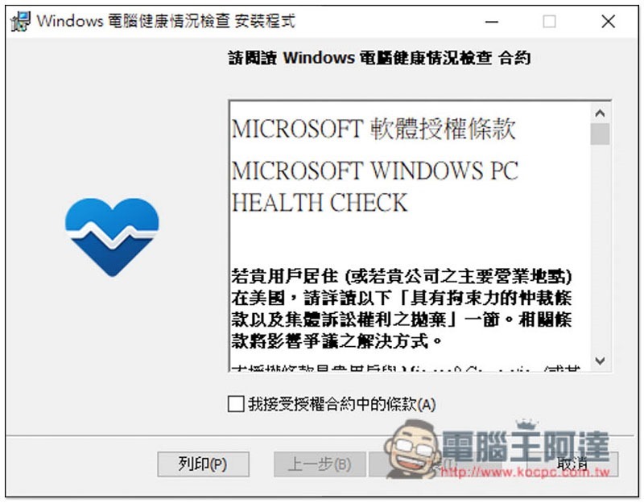Click the scroll up arrow of license text

point(600,113)
